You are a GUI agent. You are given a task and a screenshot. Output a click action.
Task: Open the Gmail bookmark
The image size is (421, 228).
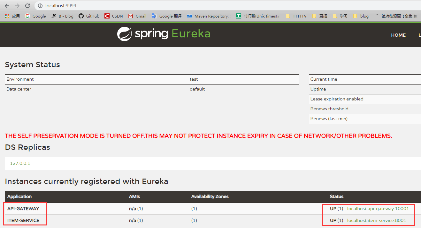(x=137, y=16)
